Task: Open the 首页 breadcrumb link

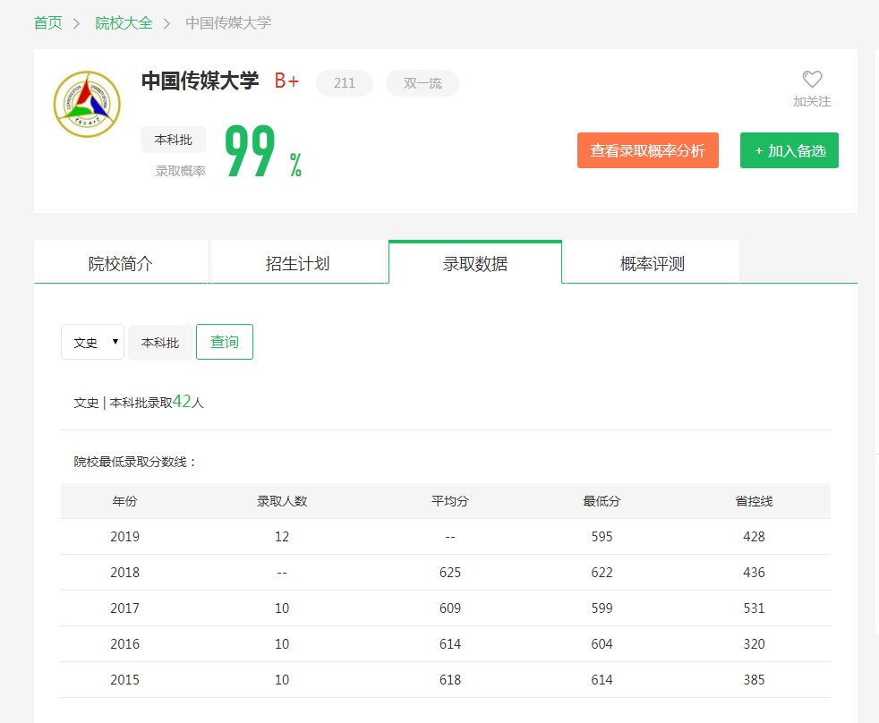Action: (48, 23)
